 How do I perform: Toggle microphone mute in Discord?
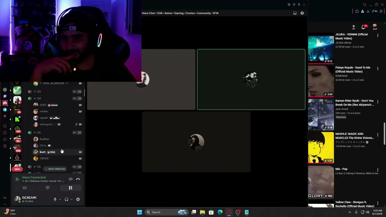coord(55,199)
